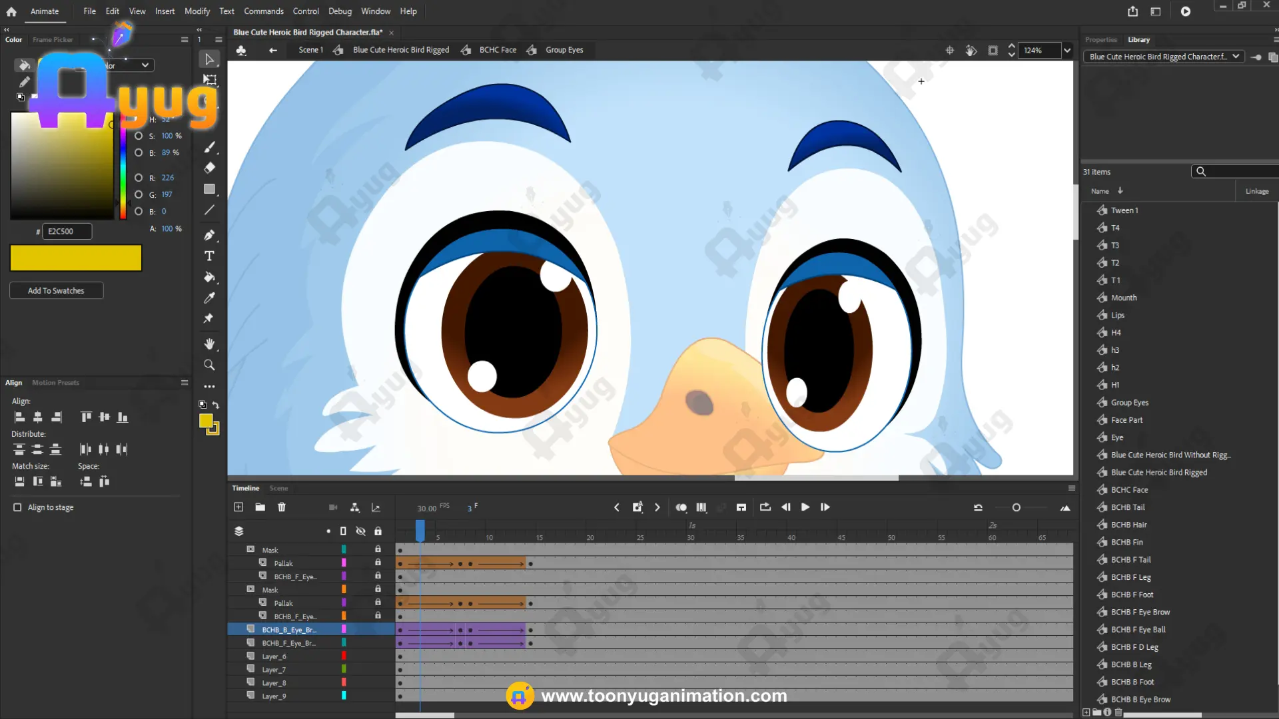Pick the Eraser tool
Viewport: 1279px width, 719px height.
209,168
